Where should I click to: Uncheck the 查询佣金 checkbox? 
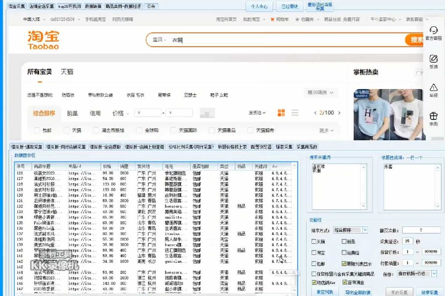(x=345, y=282)
